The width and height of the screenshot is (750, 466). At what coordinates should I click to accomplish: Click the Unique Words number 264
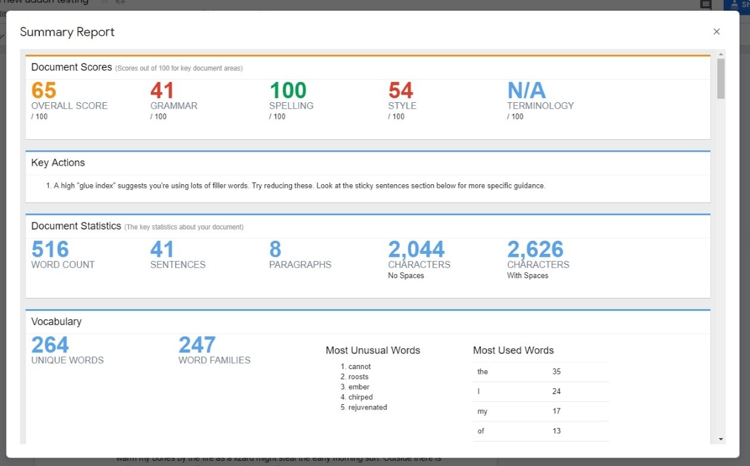[x=50, y=345]
